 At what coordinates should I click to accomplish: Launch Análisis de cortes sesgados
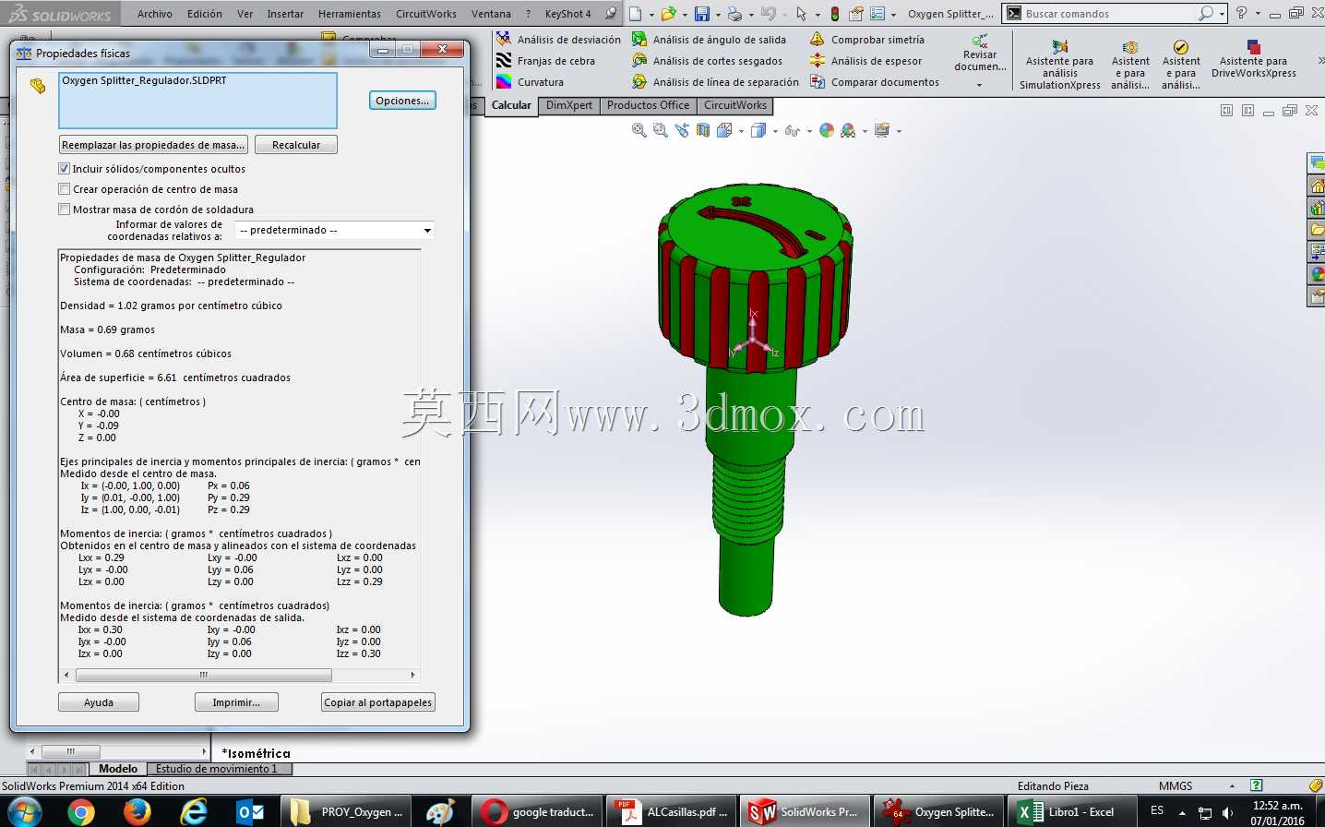coord(707,61)
